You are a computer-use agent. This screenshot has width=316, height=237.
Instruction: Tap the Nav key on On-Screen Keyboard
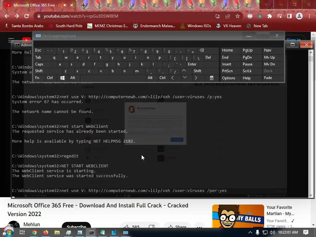[x=273, y=50]
